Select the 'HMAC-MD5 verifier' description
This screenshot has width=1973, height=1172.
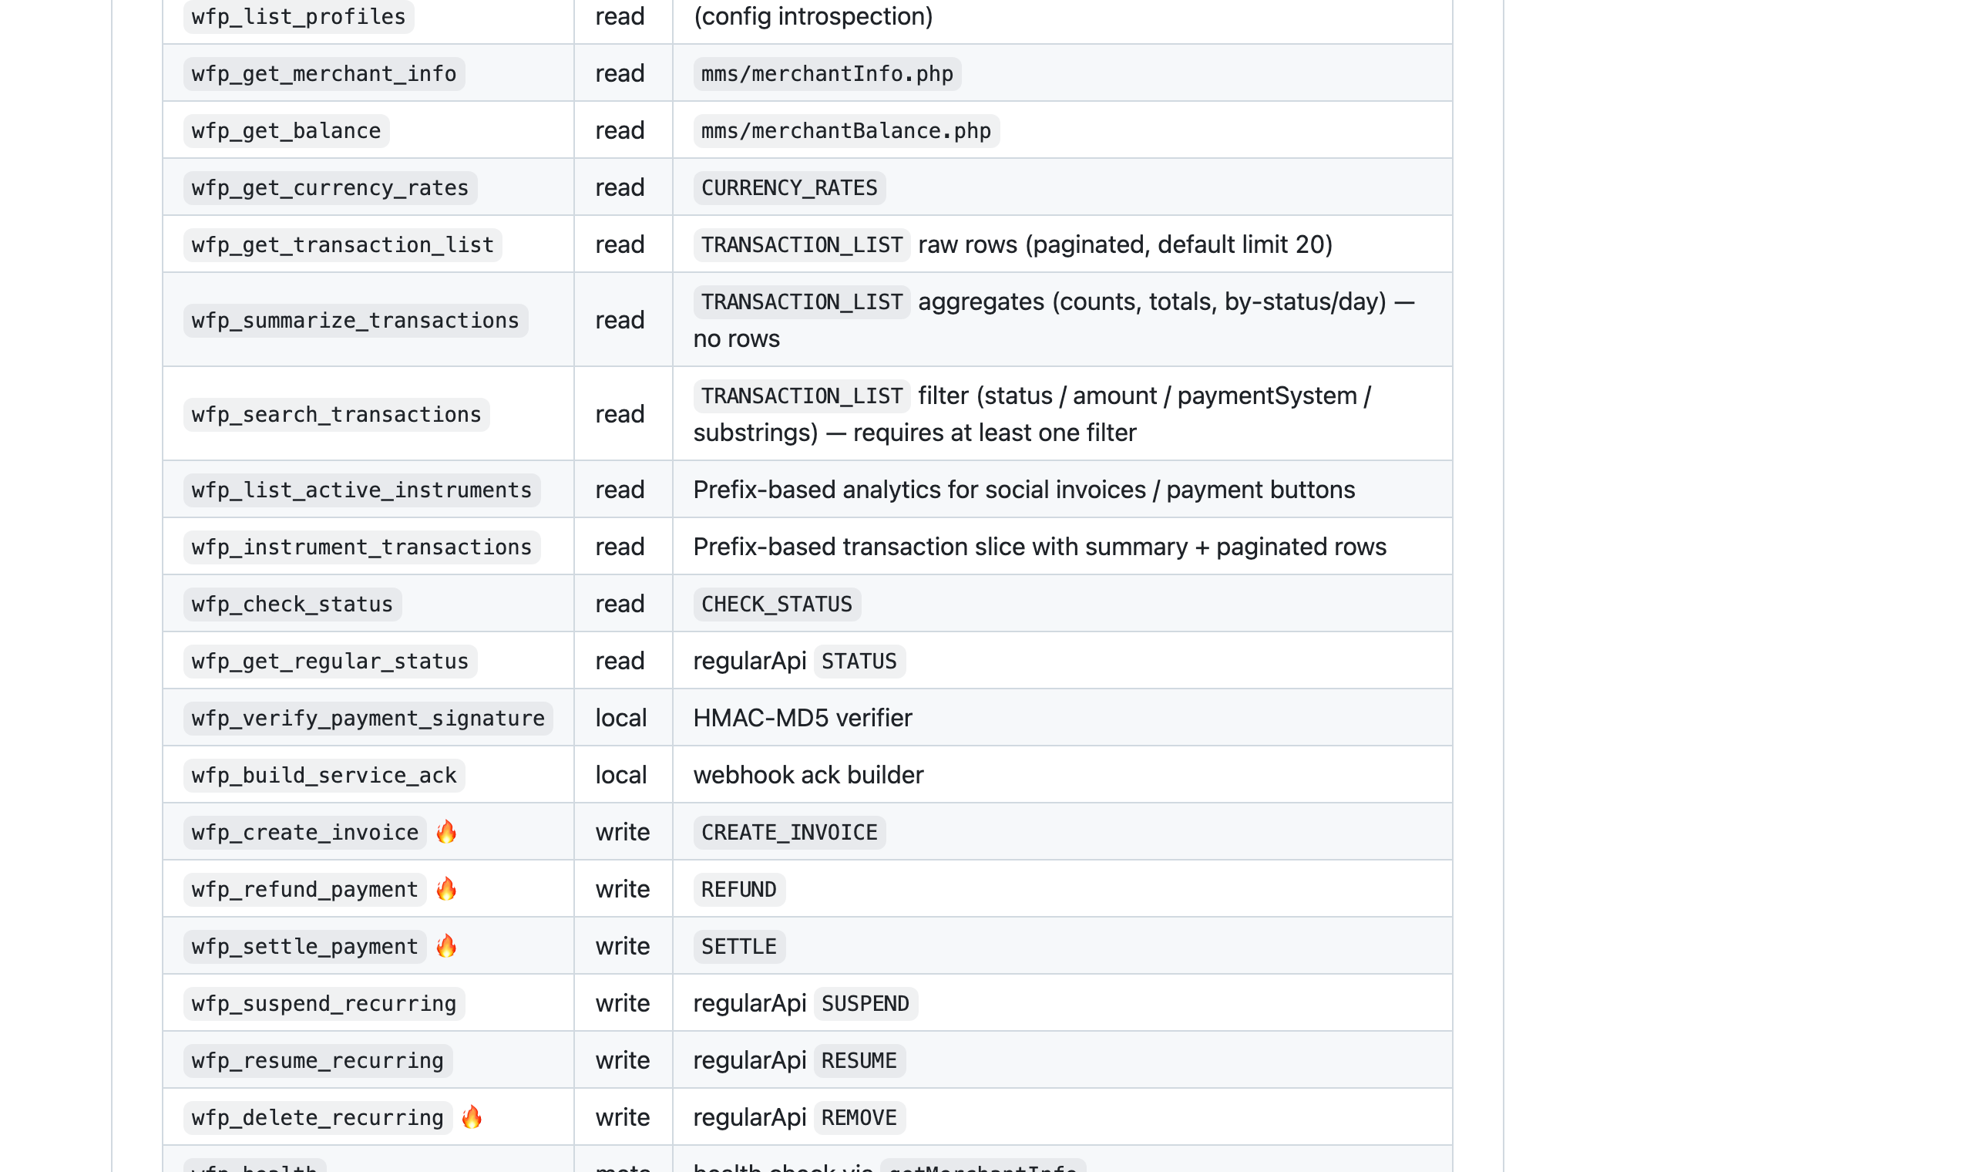click(x=802, y=717)
